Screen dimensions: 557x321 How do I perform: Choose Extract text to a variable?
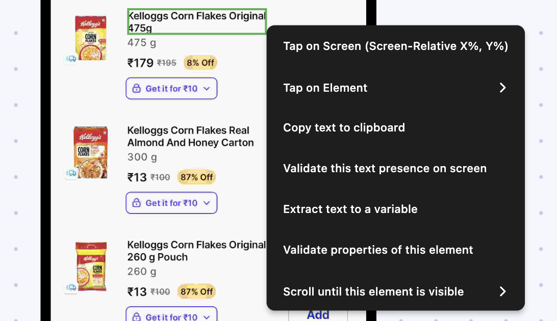click(350, 209)
